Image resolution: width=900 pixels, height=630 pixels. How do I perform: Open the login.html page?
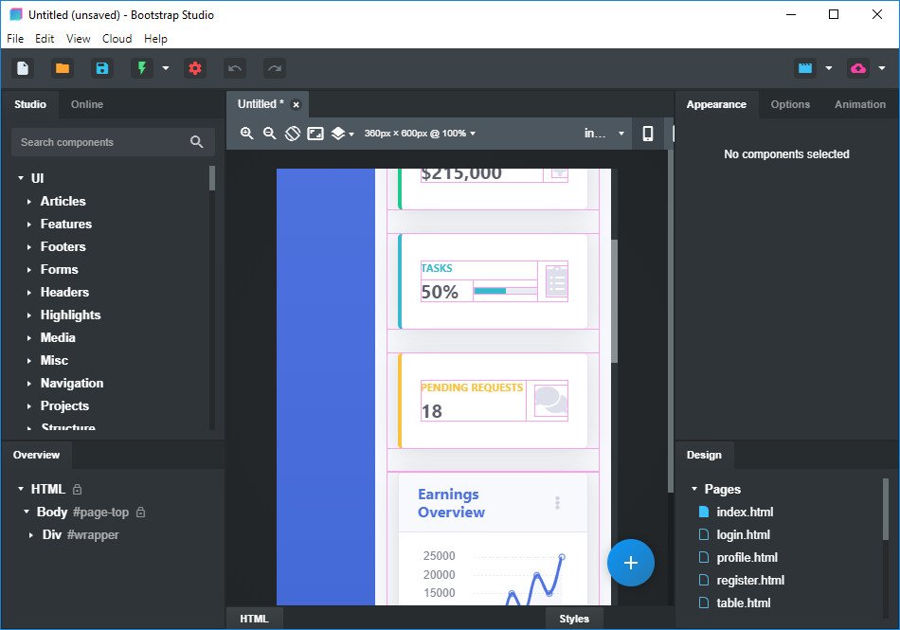click(x=743, y=534)
